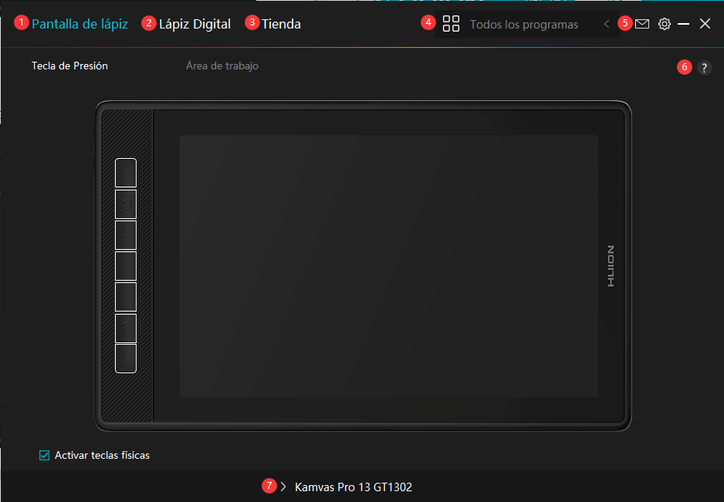
Task: Select the bottommost press key on tablet
Action: click(126, 359)
